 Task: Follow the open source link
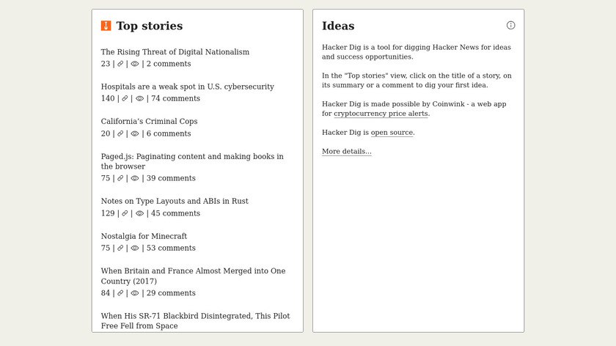tap(392, 133)
